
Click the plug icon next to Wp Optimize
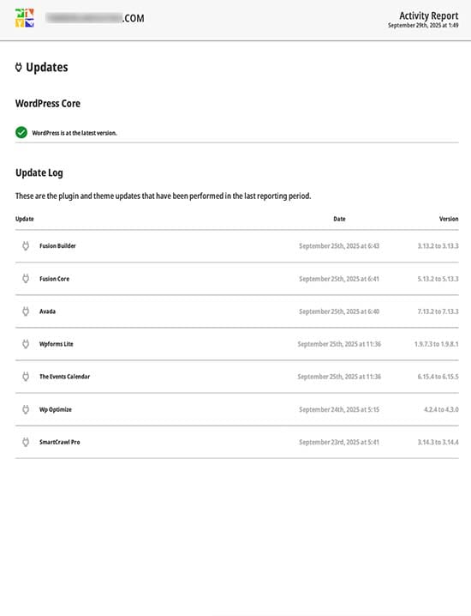click(x=26, y=409)
